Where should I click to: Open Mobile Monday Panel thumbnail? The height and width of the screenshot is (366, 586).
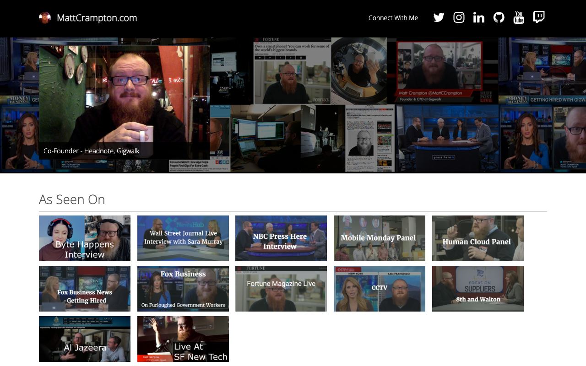(x=380, y=238)
